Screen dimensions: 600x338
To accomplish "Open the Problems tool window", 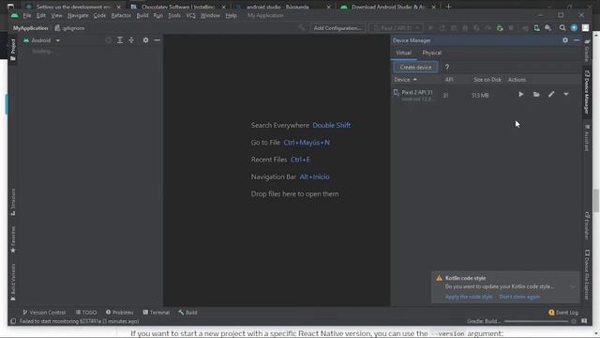I will (x=120, y=313).
